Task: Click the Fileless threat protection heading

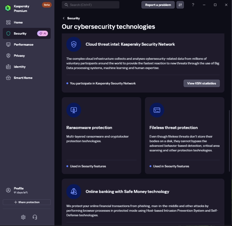Action: pos(174,128)
